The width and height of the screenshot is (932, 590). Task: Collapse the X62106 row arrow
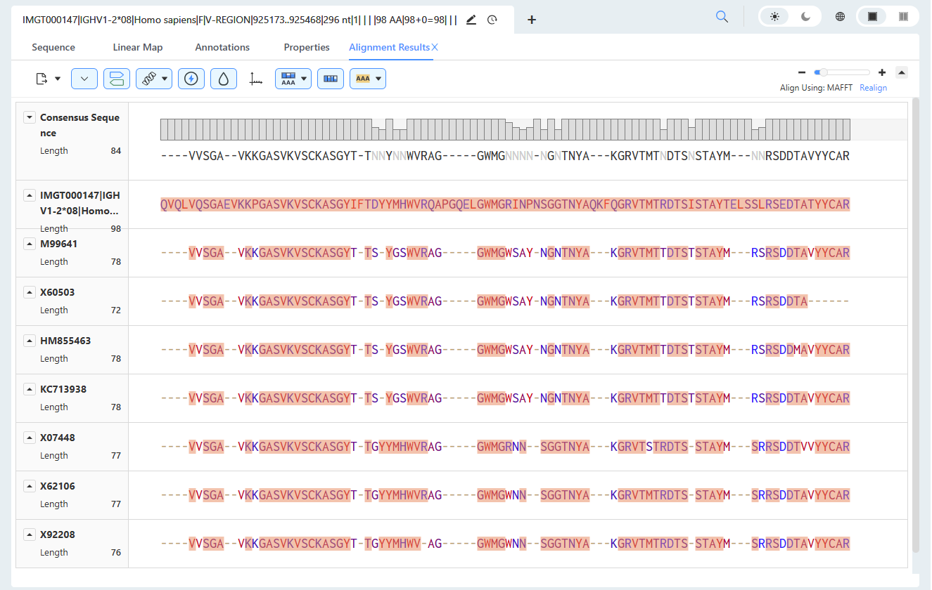(x=30, y=485)
